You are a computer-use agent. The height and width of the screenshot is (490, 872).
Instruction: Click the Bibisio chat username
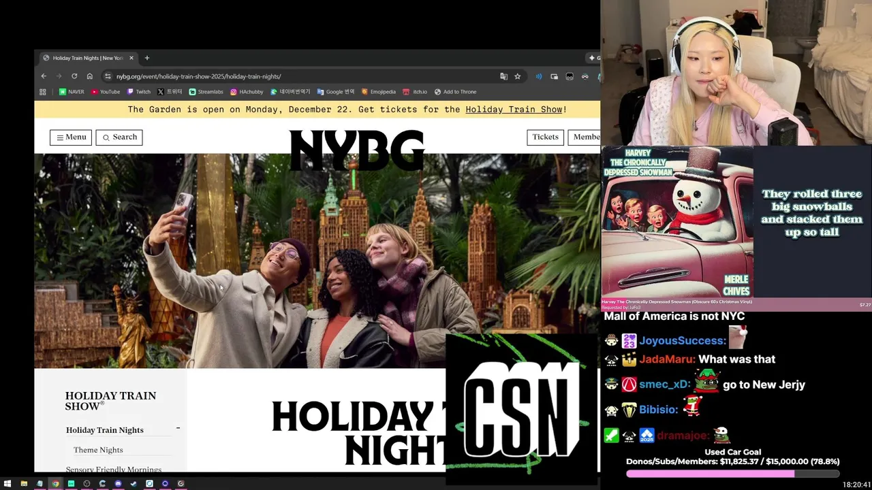[658, 410]
